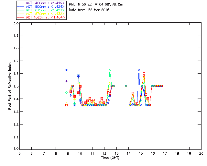Click the 1.6 tick label on the y-axis
Screen dimensions: 207x166
point(16,74)
